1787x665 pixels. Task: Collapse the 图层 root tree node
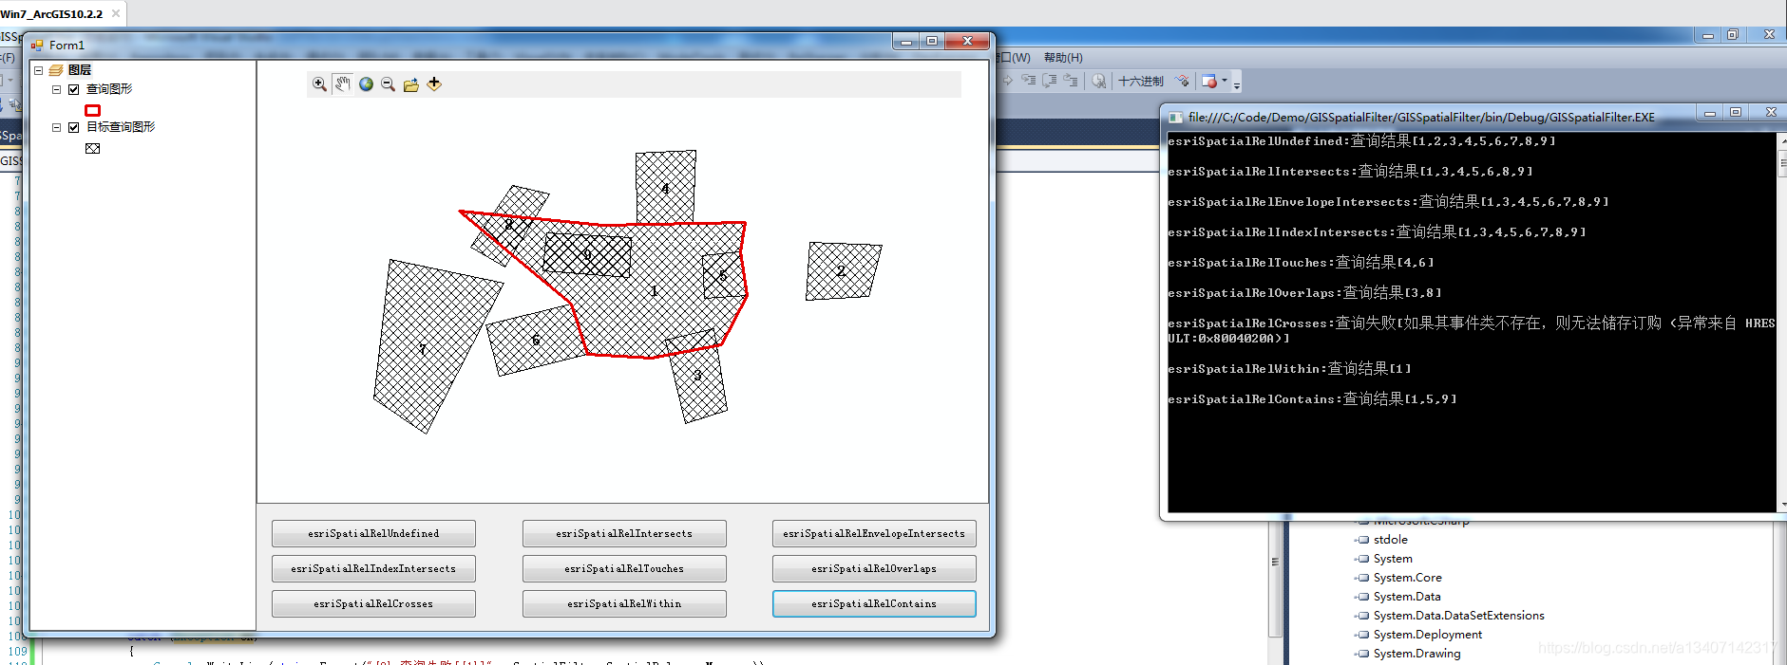tap(38, 70)
